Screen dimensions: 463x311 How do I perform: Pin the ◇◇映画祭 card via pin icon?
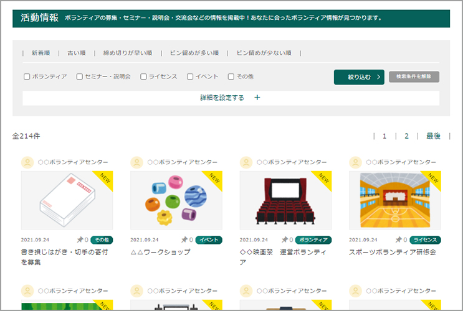[285, 239]
